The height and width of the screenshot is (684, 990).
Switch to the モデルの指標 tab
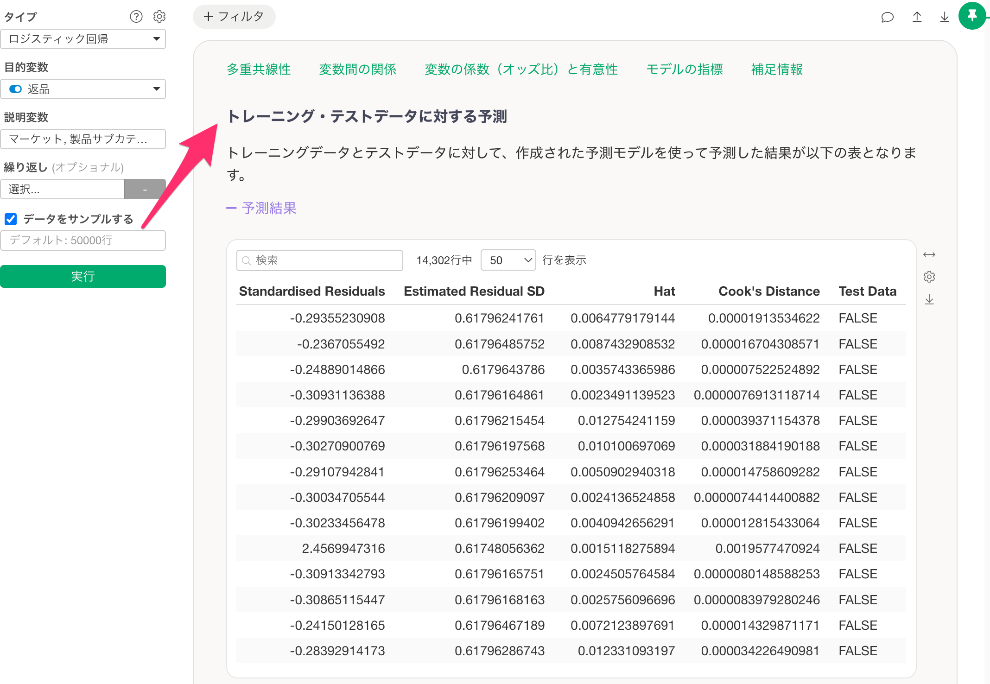pyautogui.click(x=684, y=70)
